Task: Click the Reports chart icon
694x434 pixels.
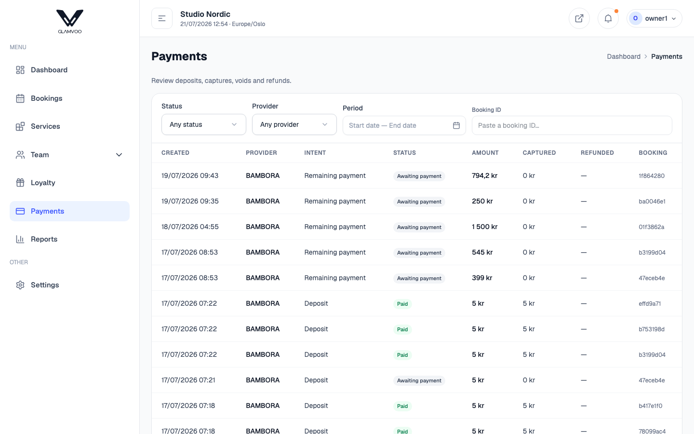Action: pyautogui.click(x=20, y=239)
